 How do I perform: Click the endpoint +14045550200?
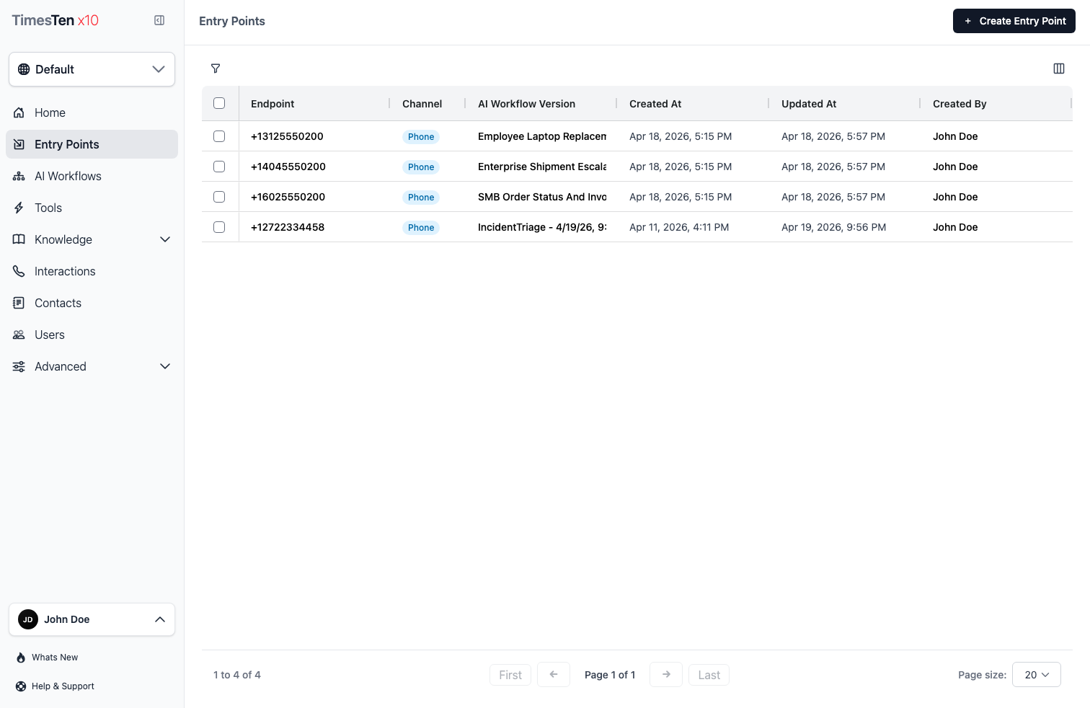point(288,167)
